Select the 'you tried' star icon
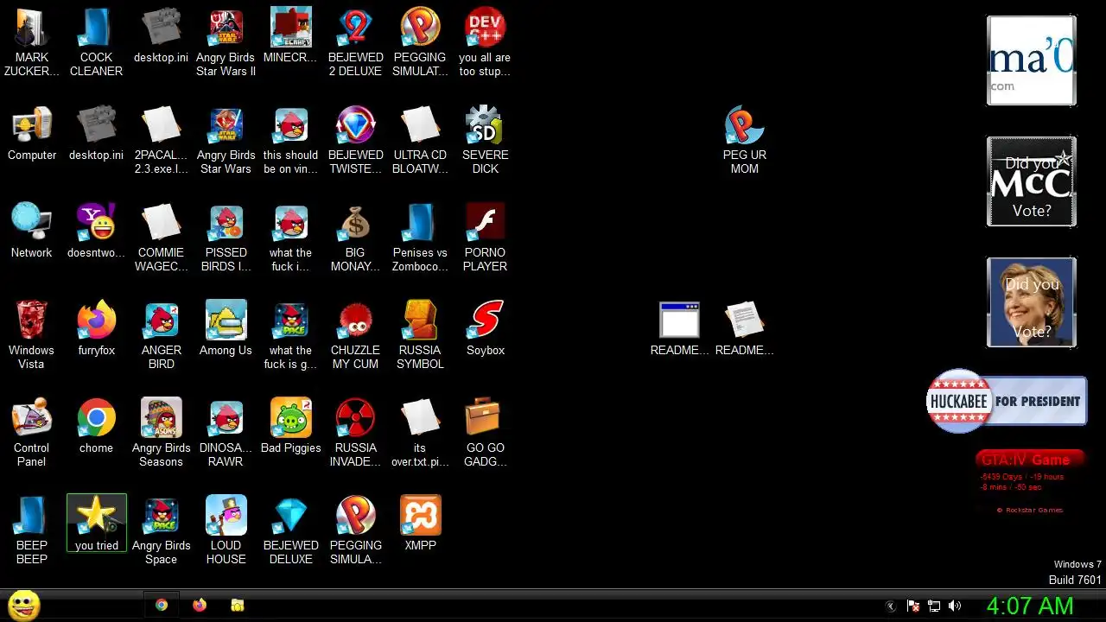 coord(96,524)
